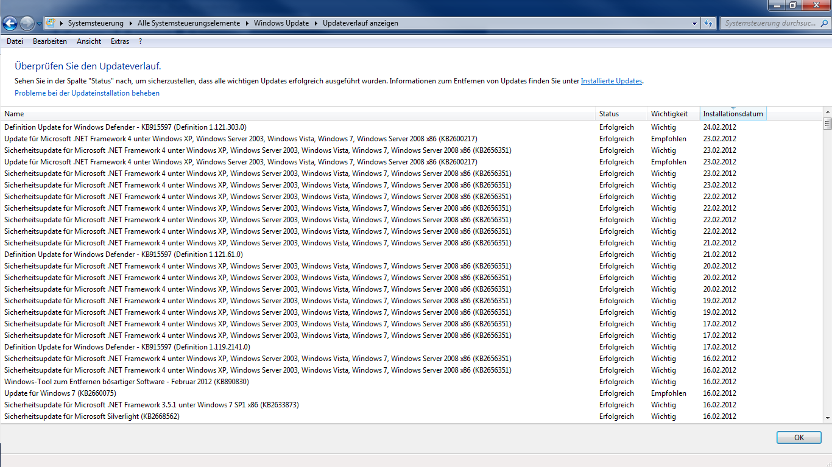Click Probleme bei der Updateinstallation beheben link
Screen dimensions: 832x467
[87, 93]
